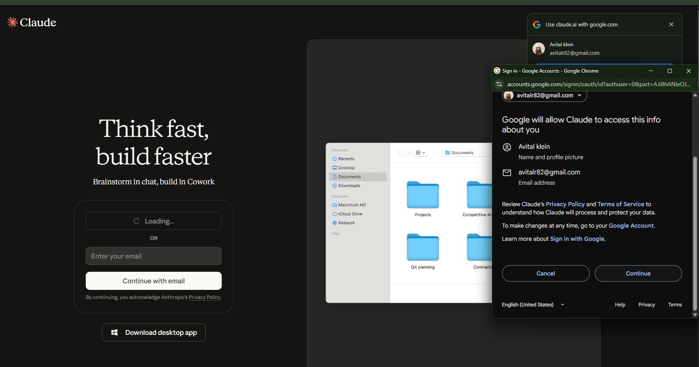Select Documents in the Finder illustration sidebar
The width and height of the screenshot is (699, 367).
point(358,177)
